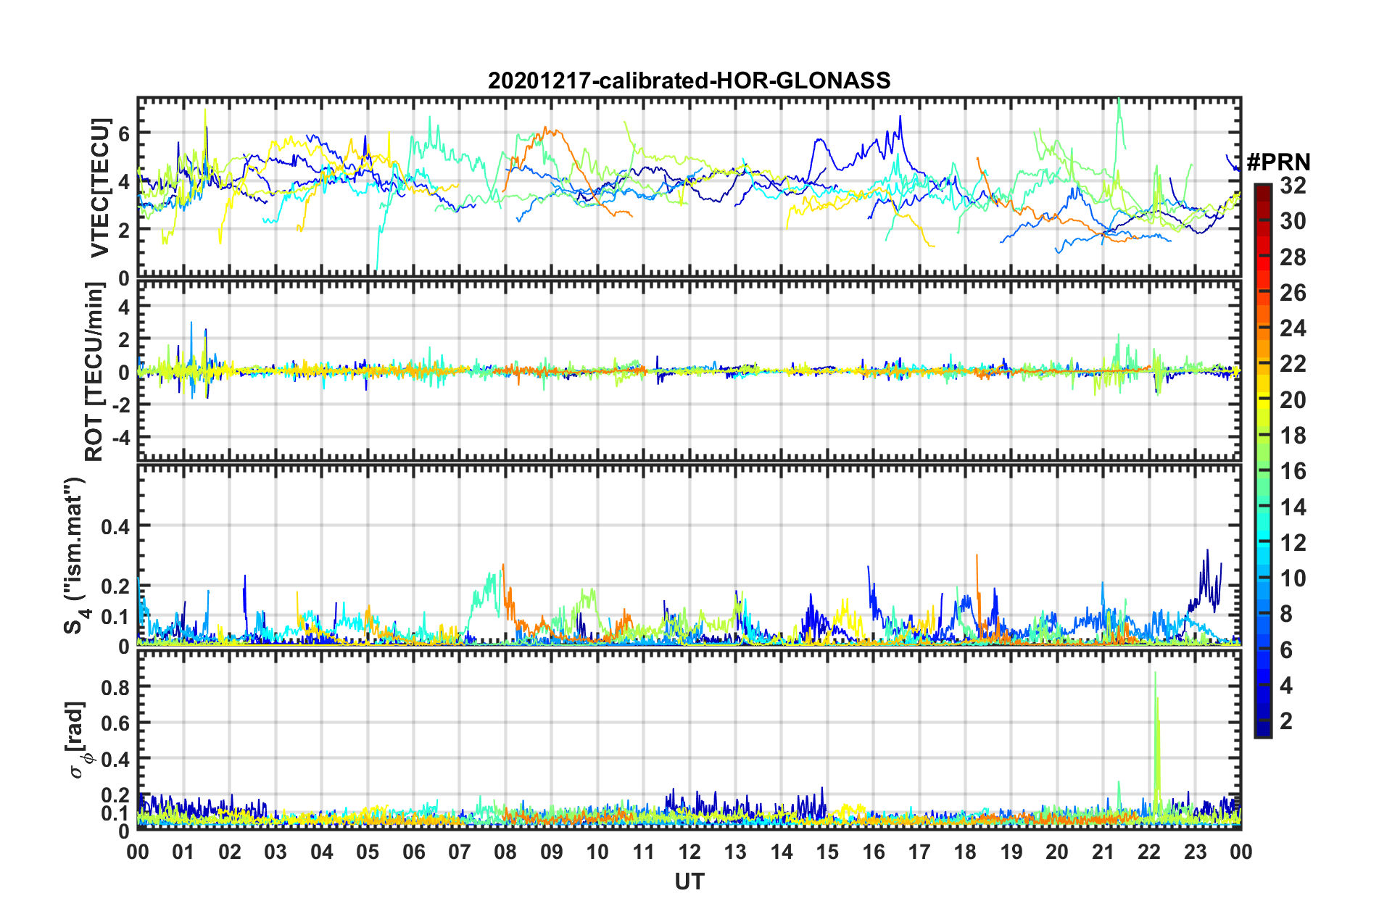Screen dimensions: 1379x922
Task: Click the "0.8" tick on the σφ axis
Action: [x=115, y=686]
